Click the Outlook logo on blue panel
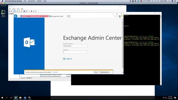This screenshot has height=100, width=178. coord(29,42)
